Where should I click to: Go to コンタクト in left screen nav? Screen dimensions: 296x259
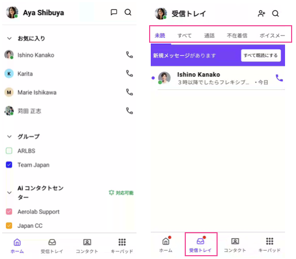tap(87, 246)
